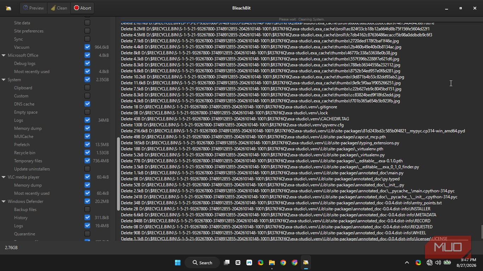Uncheck the Debug logs checkbox
This screenshot has height=271, width=483.
point(87,63)
